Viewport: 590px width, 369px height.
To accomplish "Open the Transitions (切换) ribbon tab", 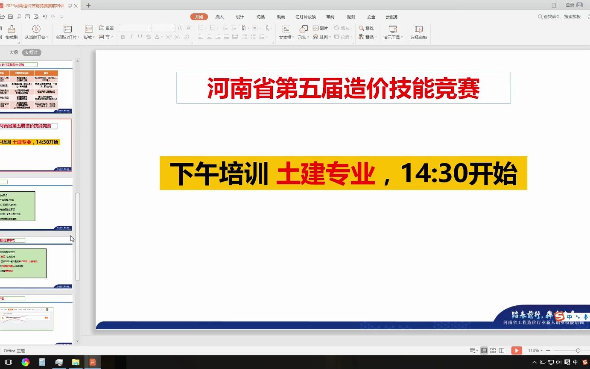I will pos(260,17).
